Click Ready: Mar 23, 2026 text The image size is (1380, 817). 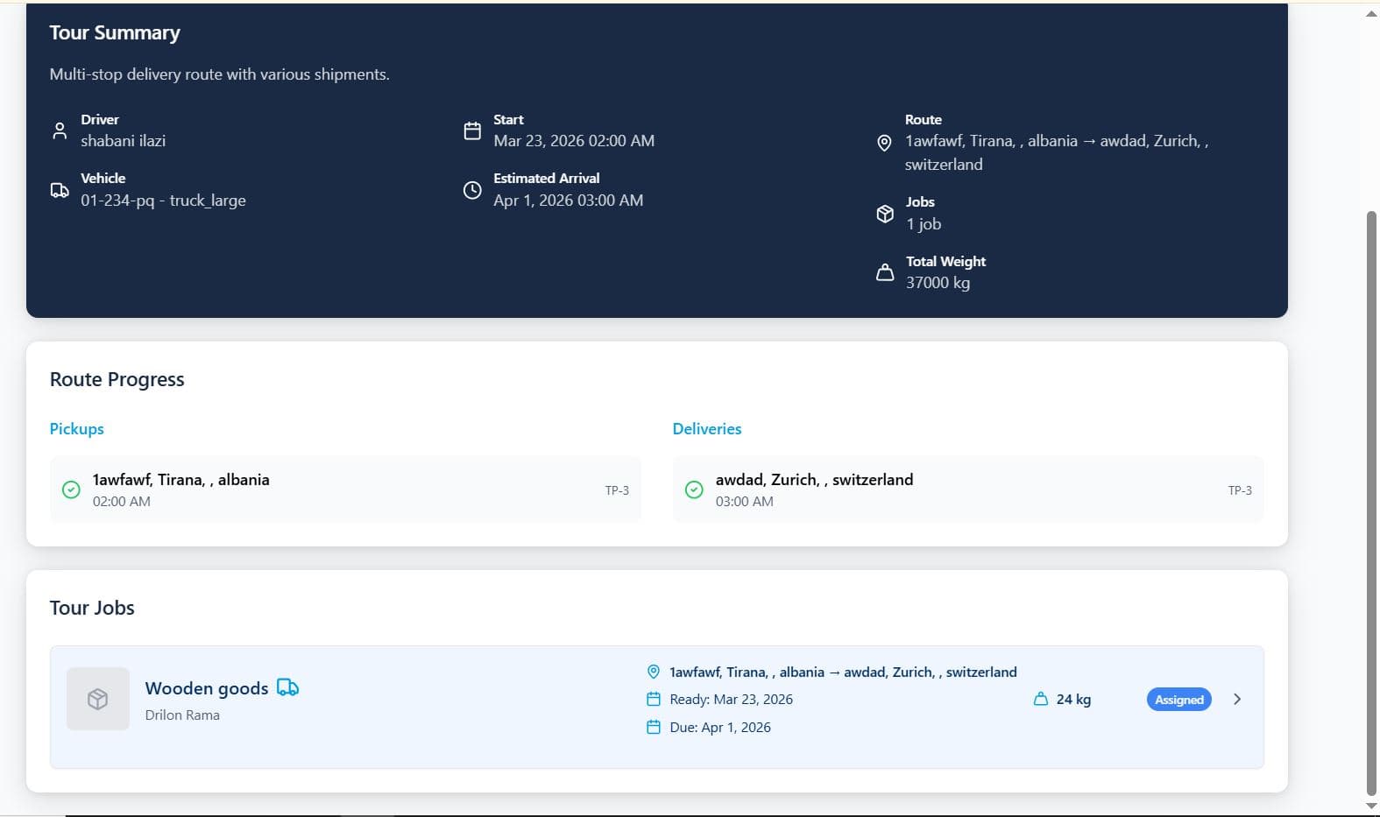click(731, 699)
